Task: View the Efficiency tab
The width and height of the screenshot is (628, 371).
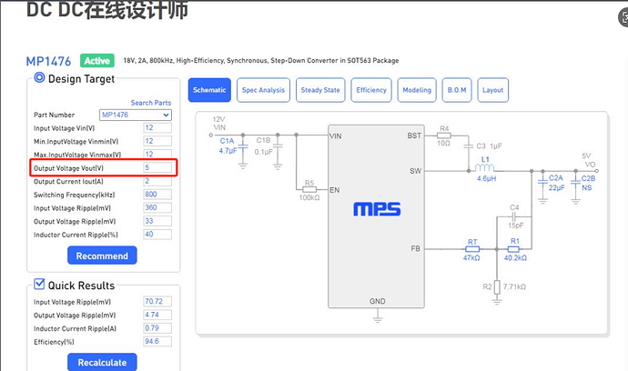Action: point(371,90)
